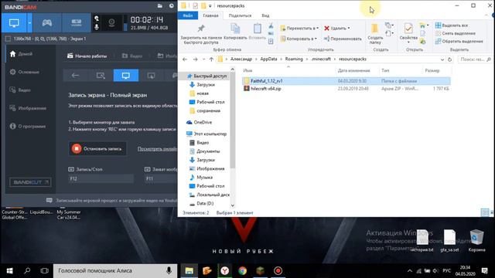495x278 pixels.
Task: Go back in Explorer navigation
Action: 185,59
